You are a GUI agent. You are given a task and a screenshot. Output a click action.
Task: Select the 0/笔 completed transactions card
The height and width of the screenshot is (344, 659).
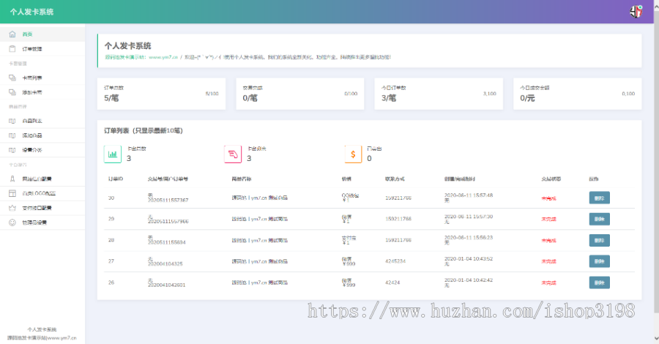point(300,94)
